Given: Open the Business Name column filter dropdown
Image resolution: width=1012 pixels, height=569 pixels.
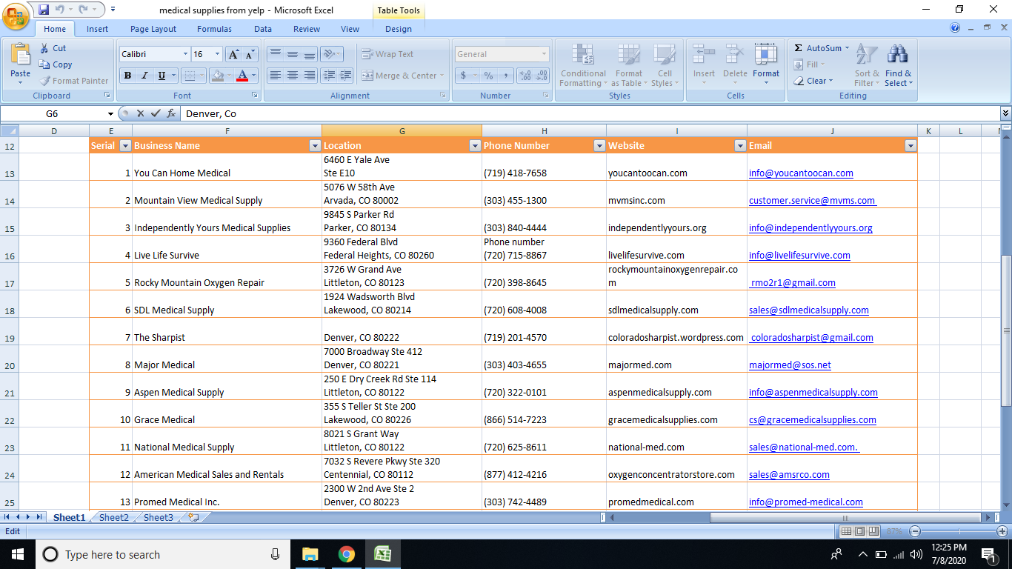Looking at the screenshot, I should point(314,146).
